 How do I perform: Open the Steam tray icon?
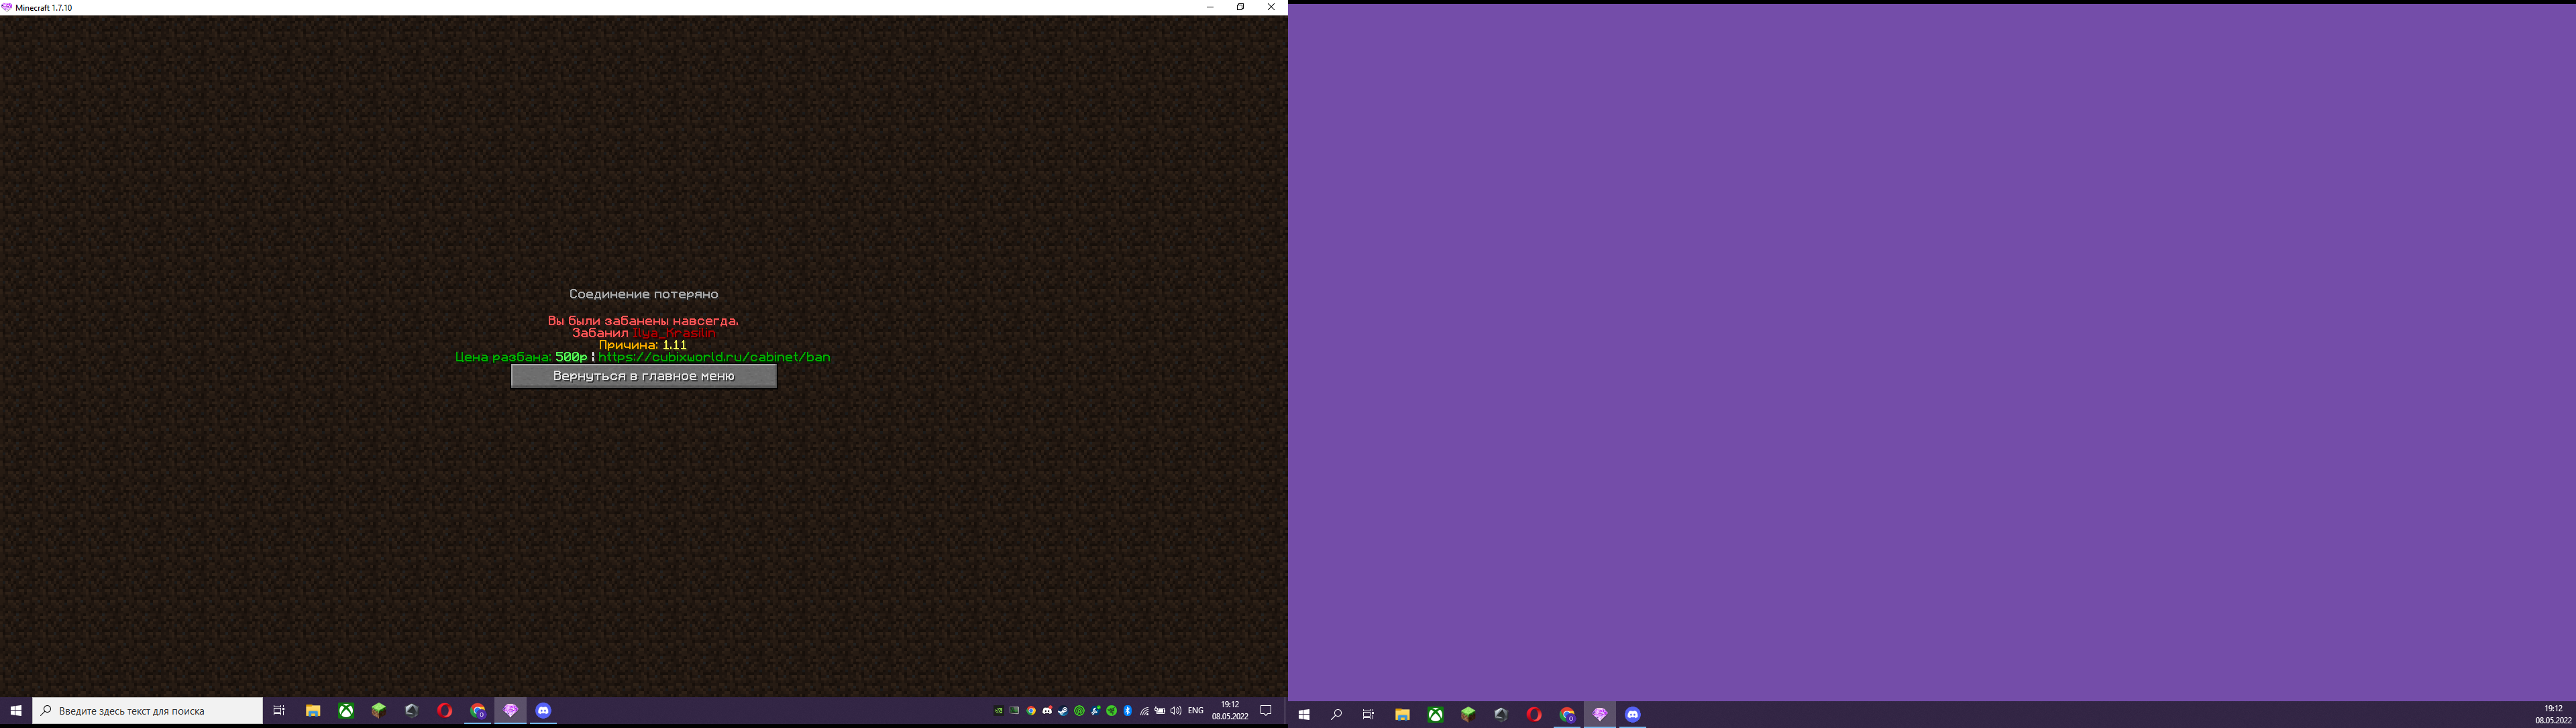pyautogui.click(x=1063, y=711)
